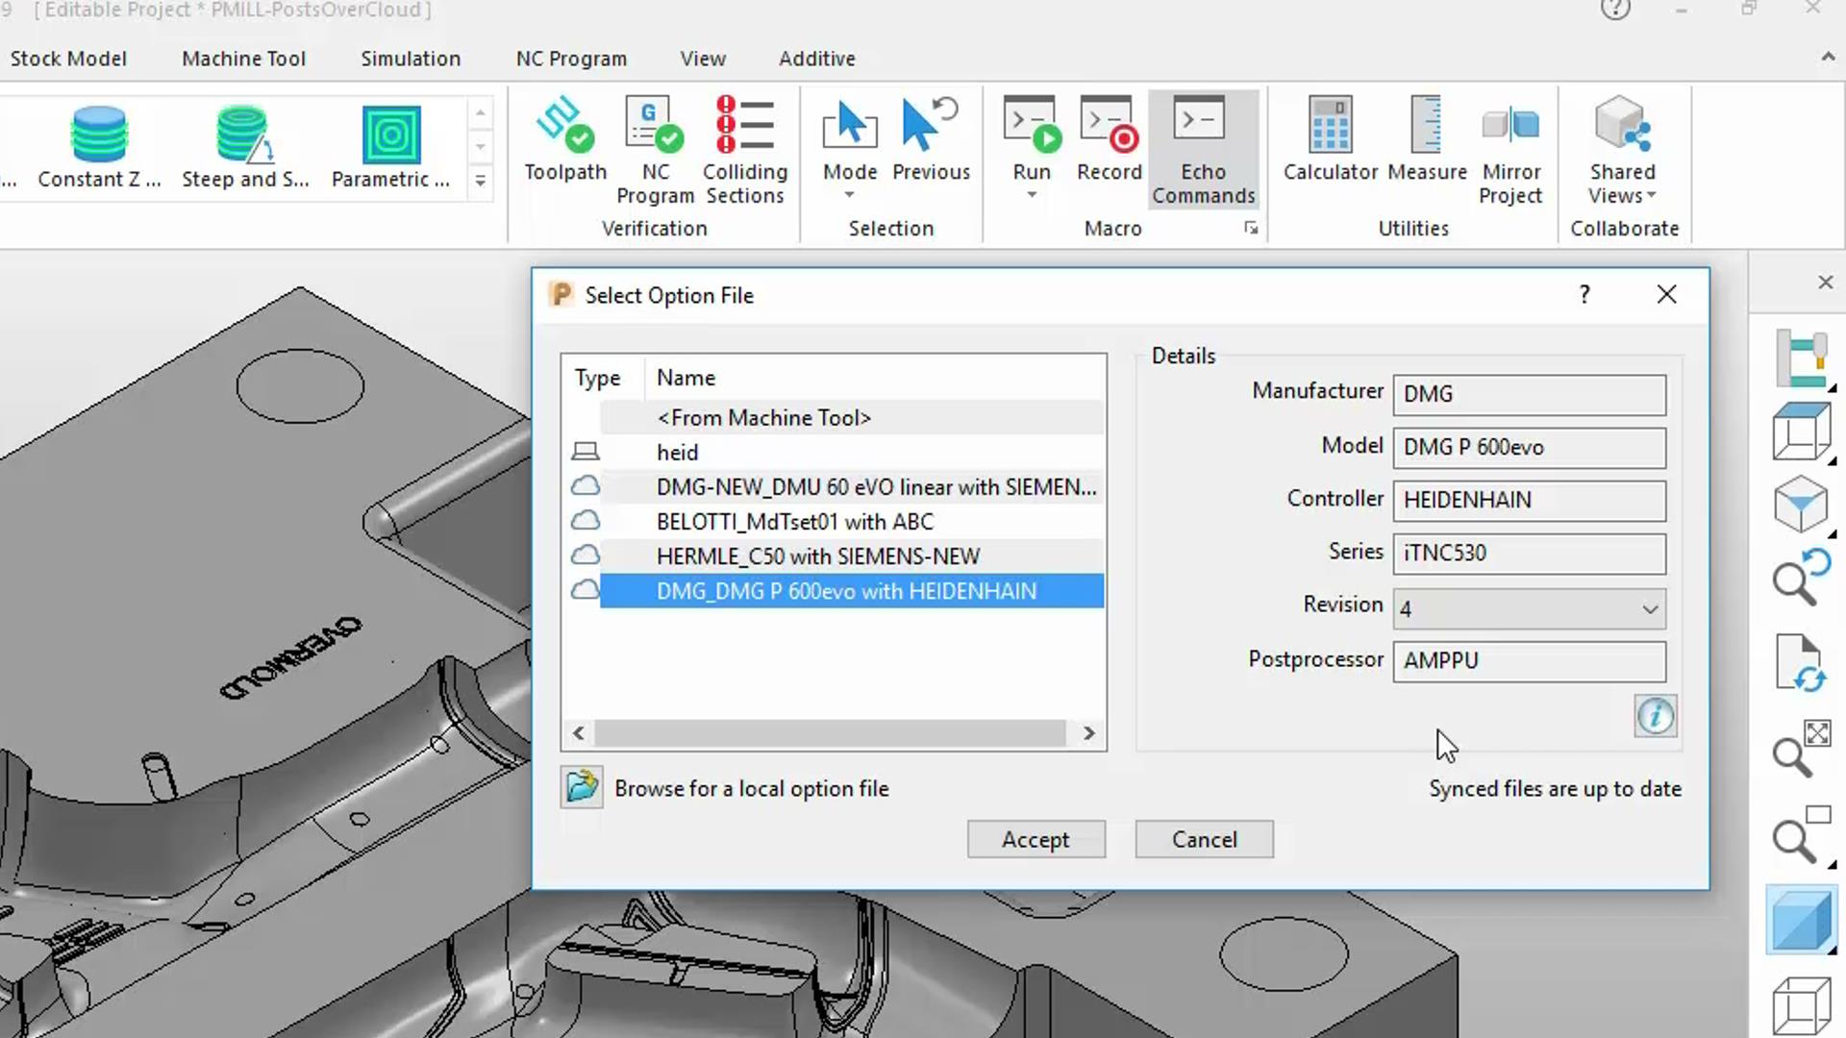
Task: Click the Model field
Action: pos(1529,448)
